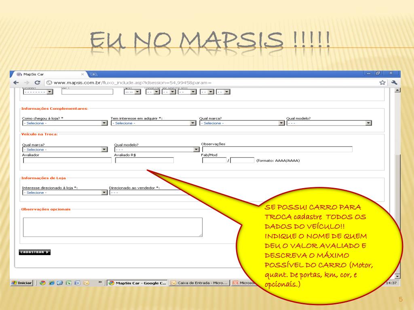Image resolution: width=414 pixels, height=310 pixels.
Task: Click the Observações opcionais text area
Action: [x=113, y=227]
